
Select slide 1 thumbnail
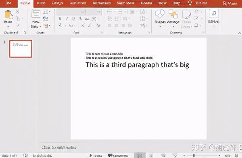click(x=21, y=49)
